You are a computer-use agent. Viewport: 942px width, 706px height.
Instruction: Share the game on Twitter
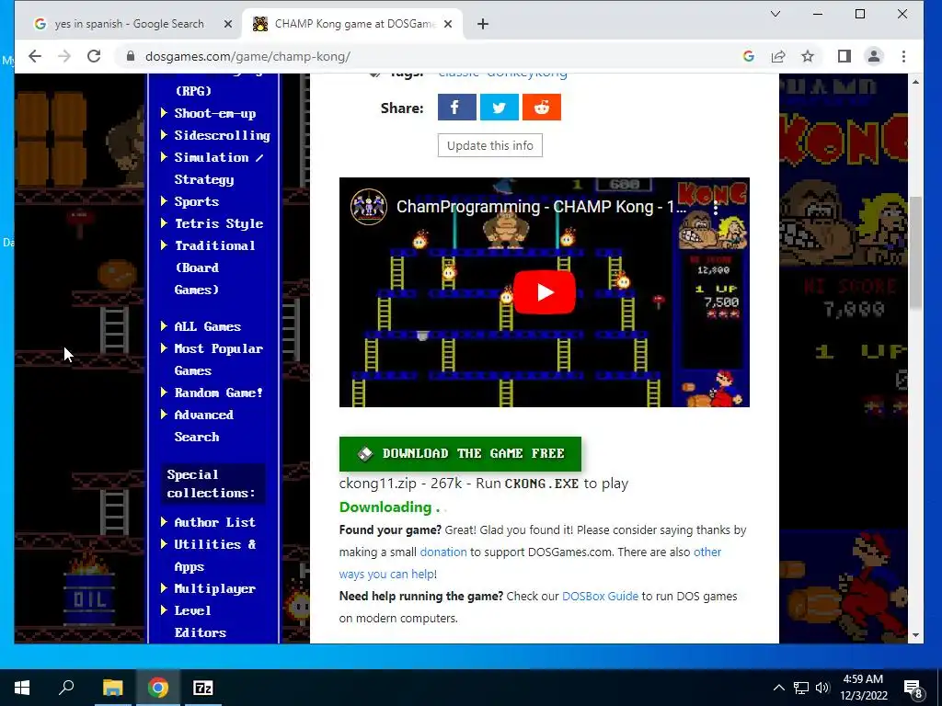point(500,108)
